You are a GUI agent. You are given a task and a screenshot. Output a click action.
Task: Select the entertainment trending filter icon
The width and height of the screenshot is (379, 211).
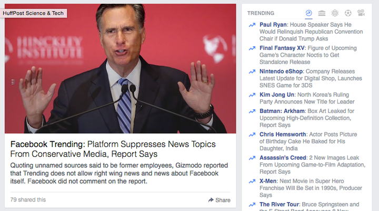(361, 13)
